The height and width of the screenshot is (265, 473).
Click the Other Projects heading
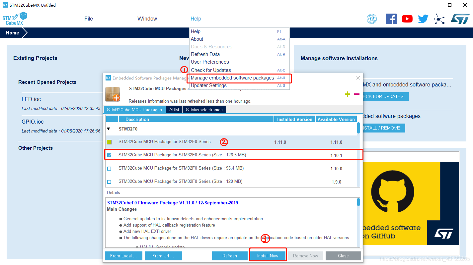pos(36,148)
